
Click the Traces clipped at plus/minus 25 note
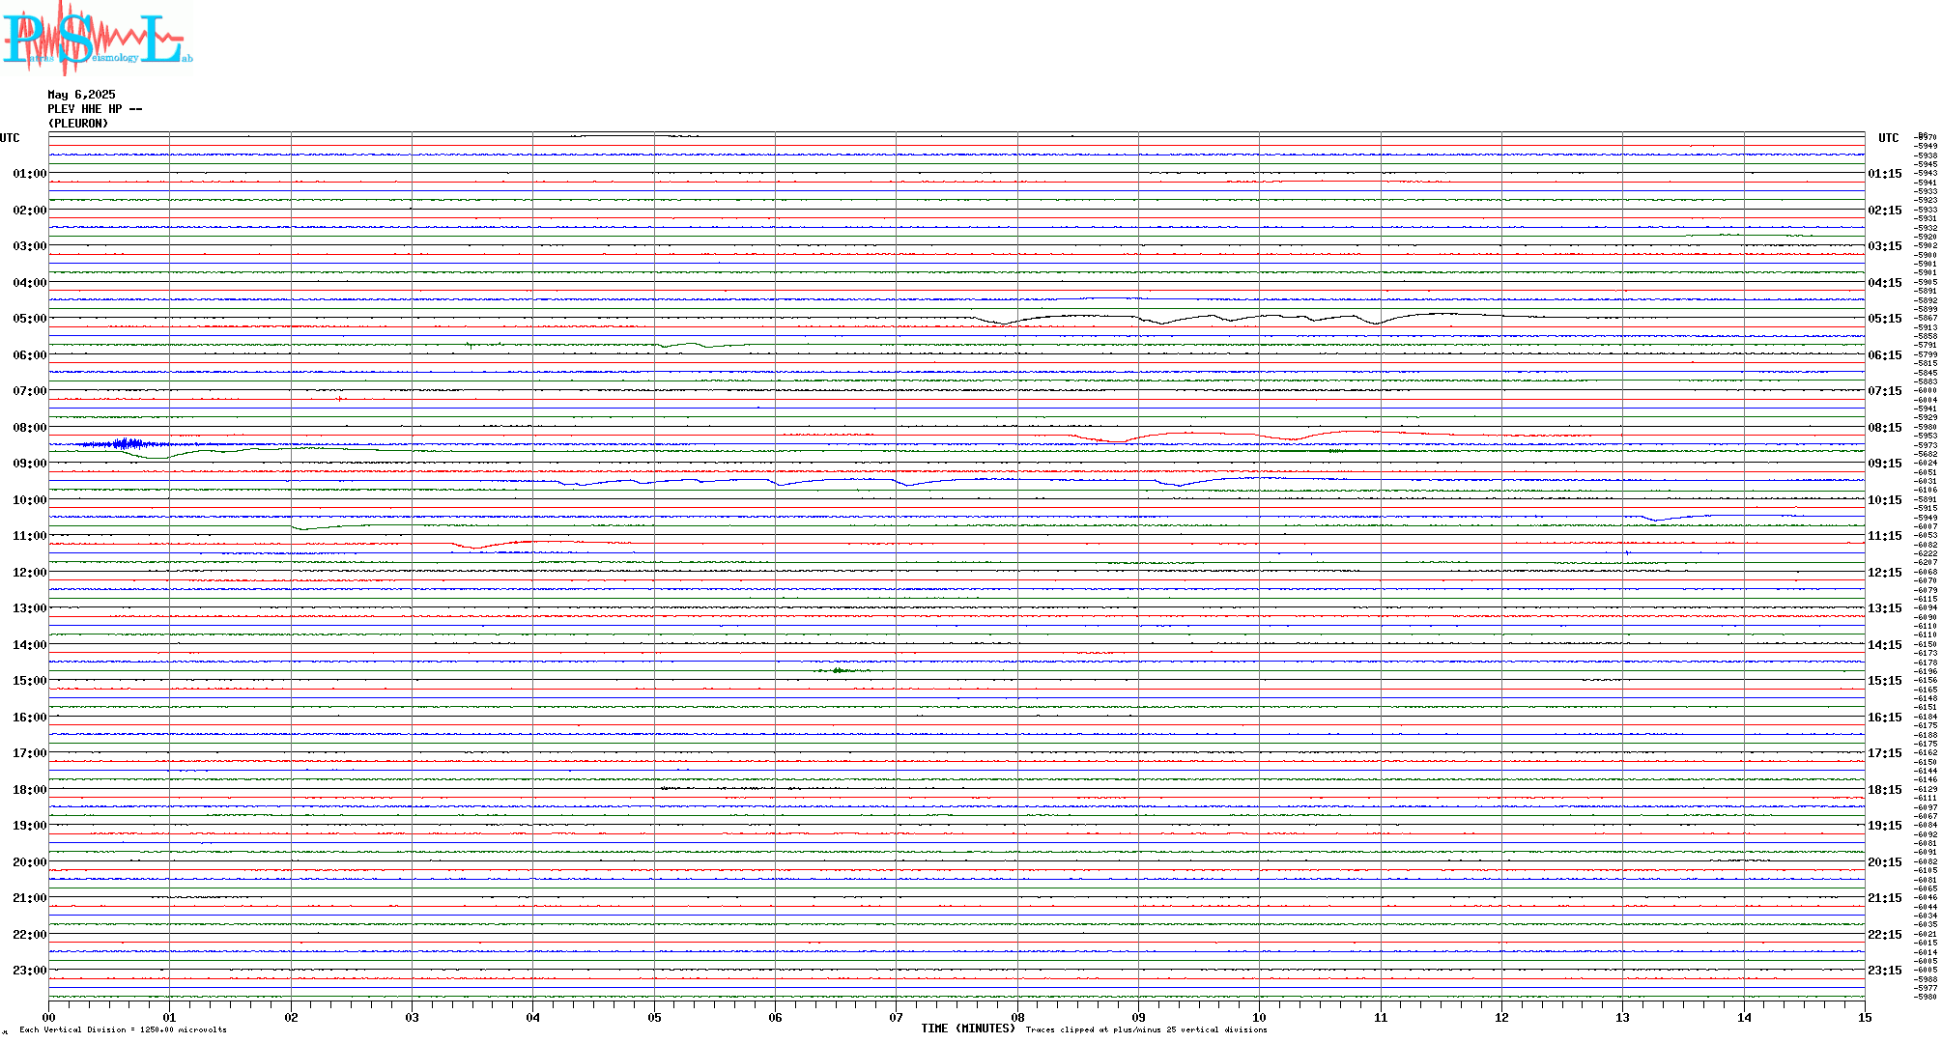[x=1146, y=1029]
